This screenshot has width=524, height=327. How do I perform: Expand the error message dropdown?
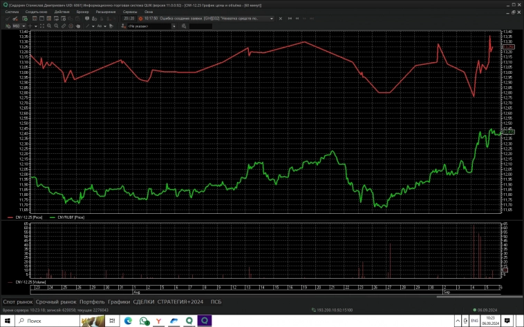coord(272,19)
